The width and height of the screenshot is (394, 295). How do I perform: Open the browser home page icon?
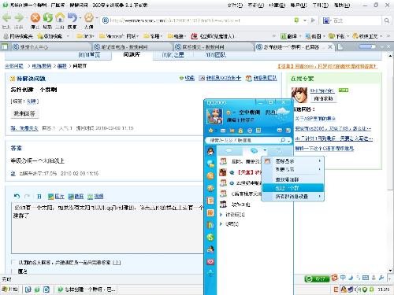(60, 17)
